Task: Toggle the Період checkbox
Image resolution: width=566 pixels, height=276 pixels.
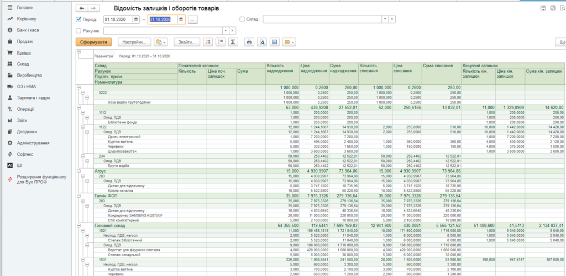Action: (x=78, y=19)
